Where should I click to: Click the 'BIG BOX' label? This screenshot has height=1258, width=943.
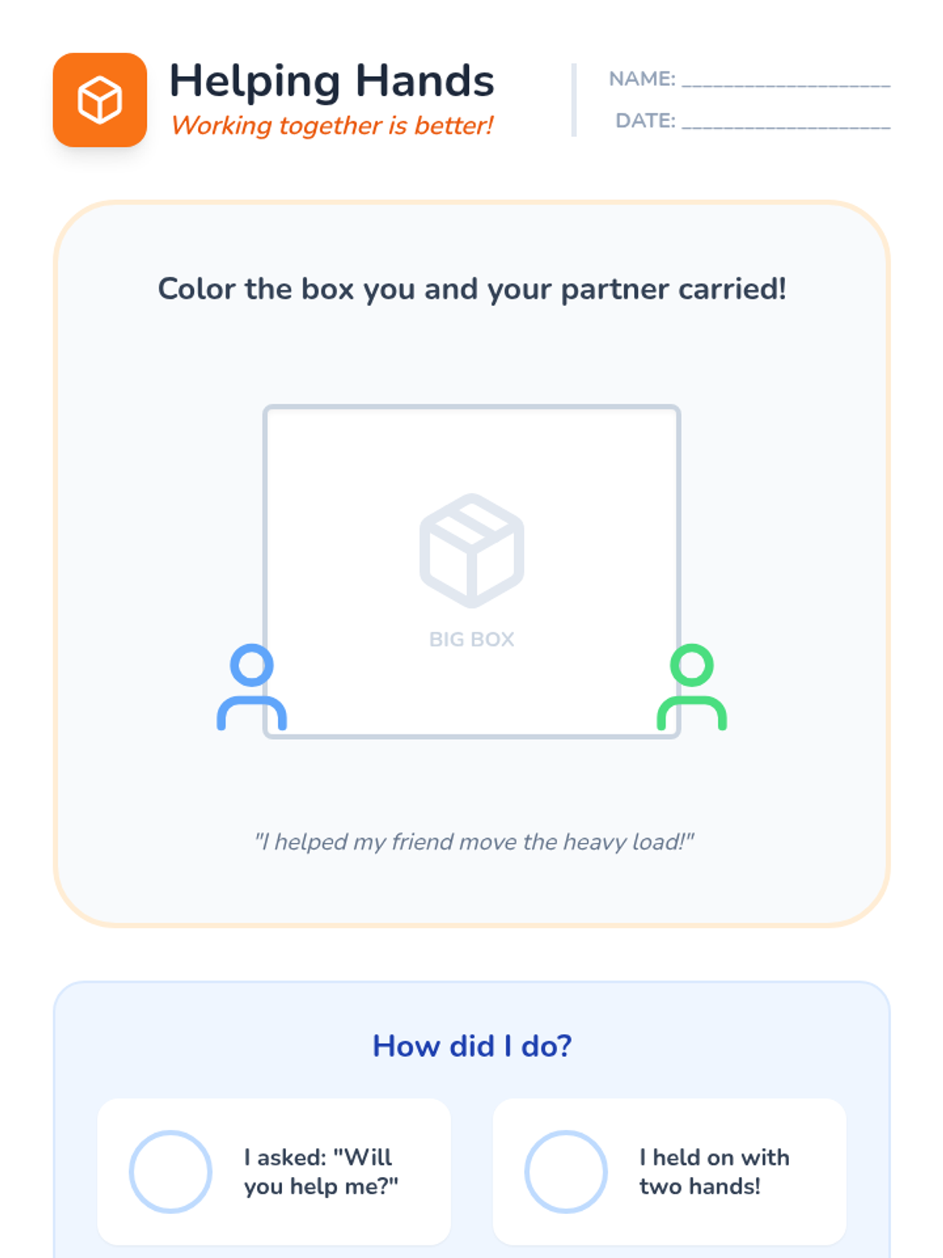click(x=472, y=639)
